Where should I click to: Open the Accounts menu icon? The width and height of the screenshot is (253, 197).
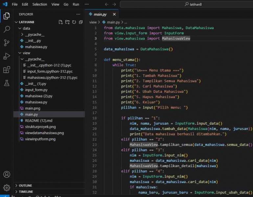tap(7, 174)
